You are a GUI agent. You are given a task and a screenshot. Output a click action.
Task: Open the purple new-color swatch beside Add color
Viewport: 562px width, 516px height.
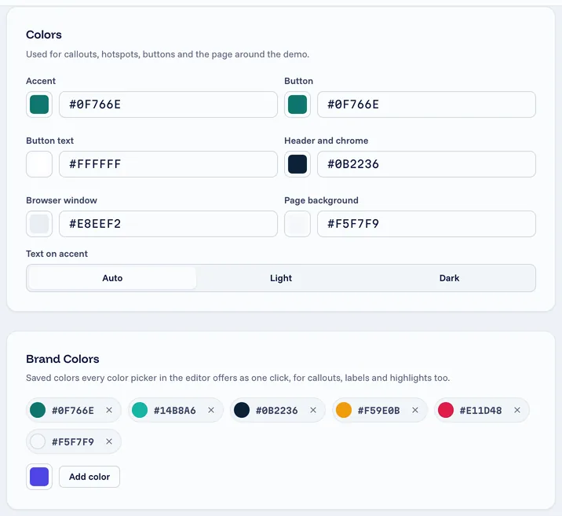(x=39, y=477)
